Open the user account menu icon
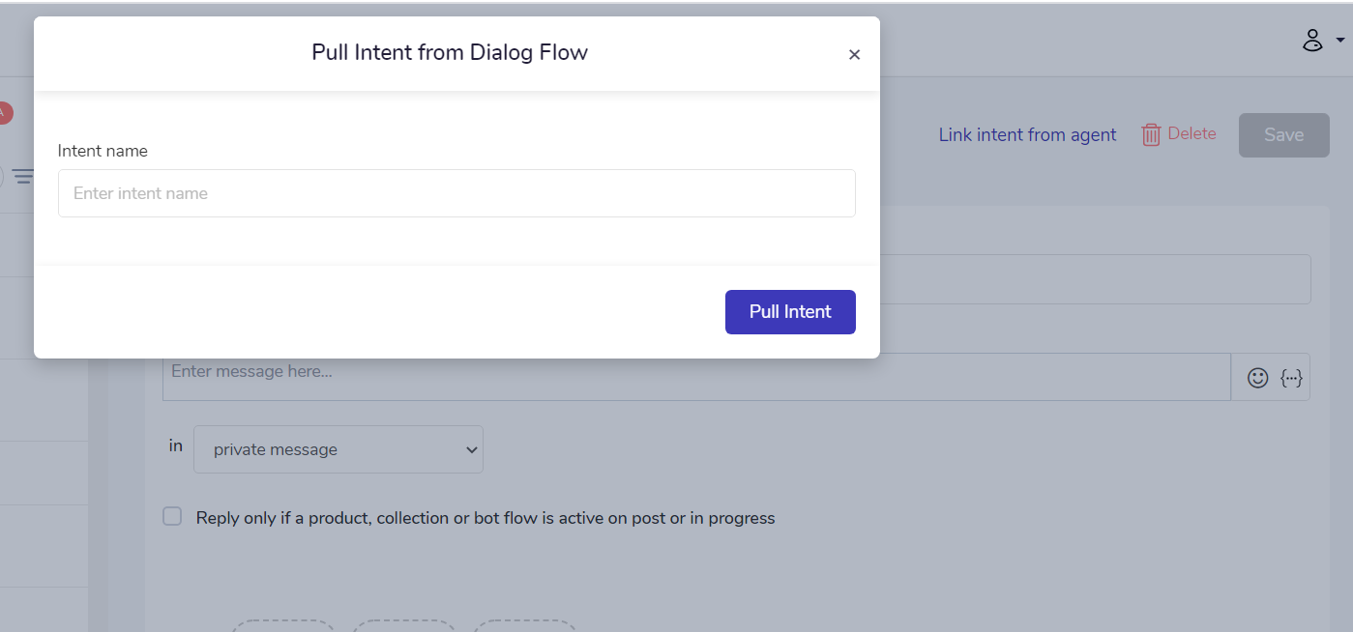The height and width of the screenshot is (632, 1353). tap(1312, 40)
